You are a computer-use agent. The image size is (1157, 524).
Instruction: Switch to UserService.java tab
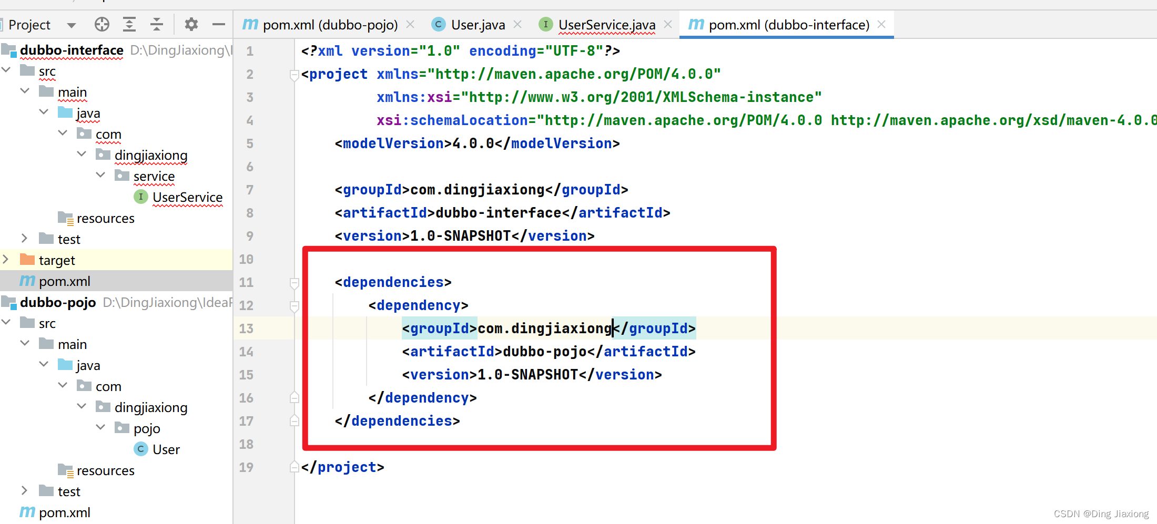point(607,25)
